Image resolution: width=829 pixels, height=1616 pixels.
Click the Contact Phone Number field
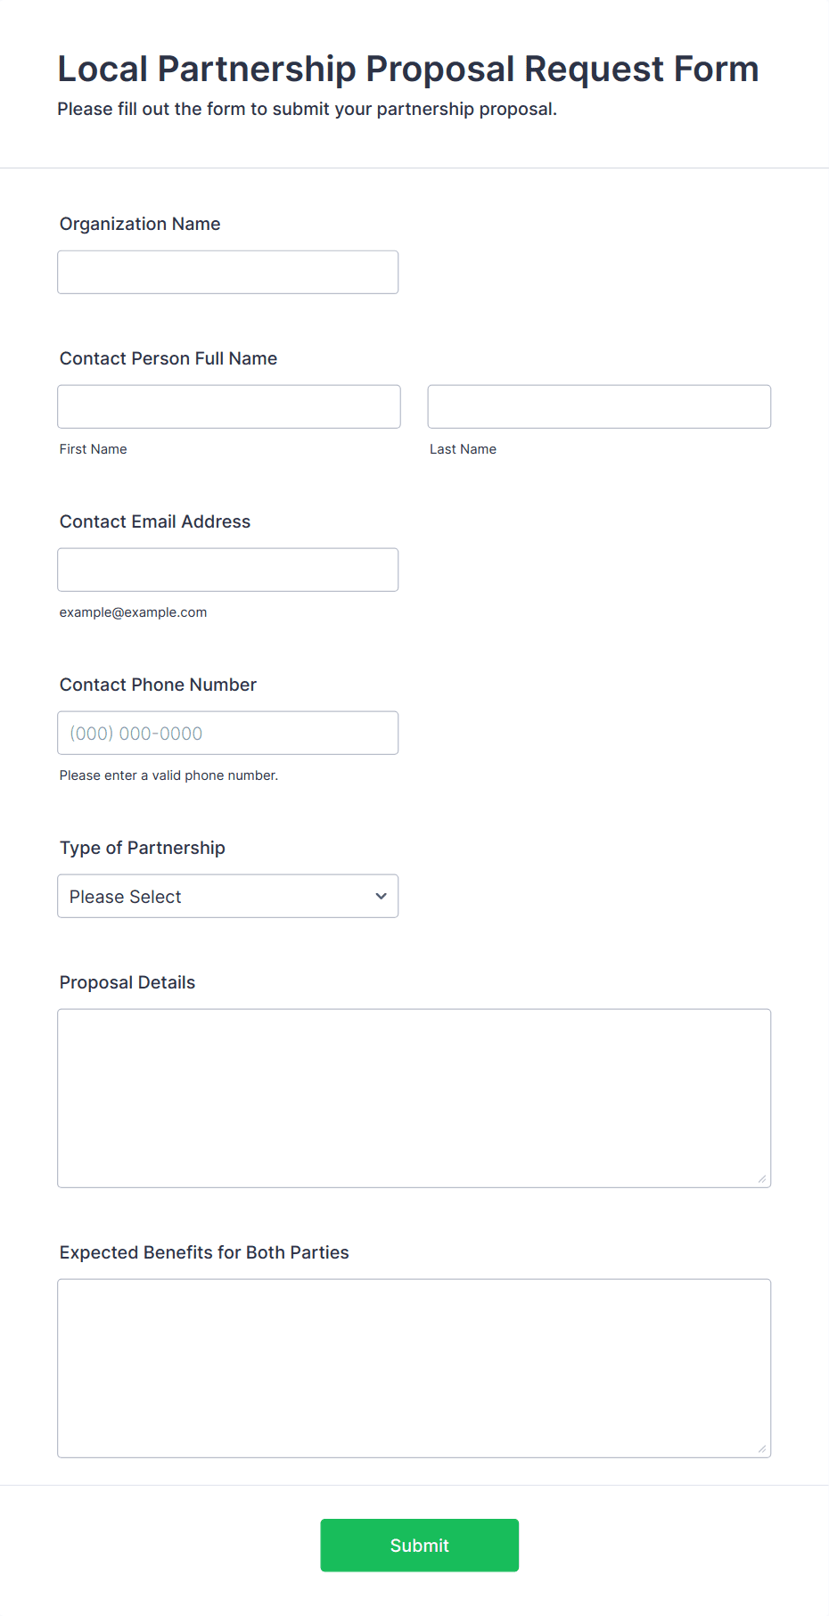click(227, 733)
